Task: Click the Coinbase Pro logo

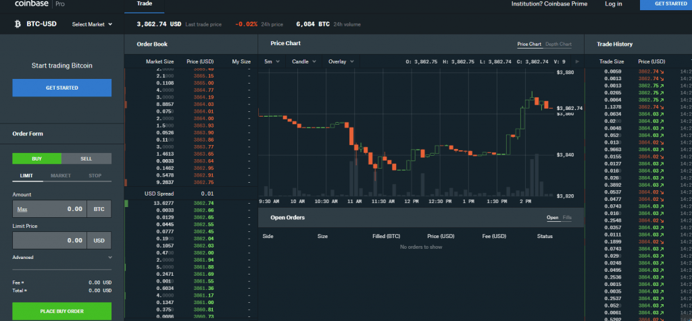Action: 40,3
